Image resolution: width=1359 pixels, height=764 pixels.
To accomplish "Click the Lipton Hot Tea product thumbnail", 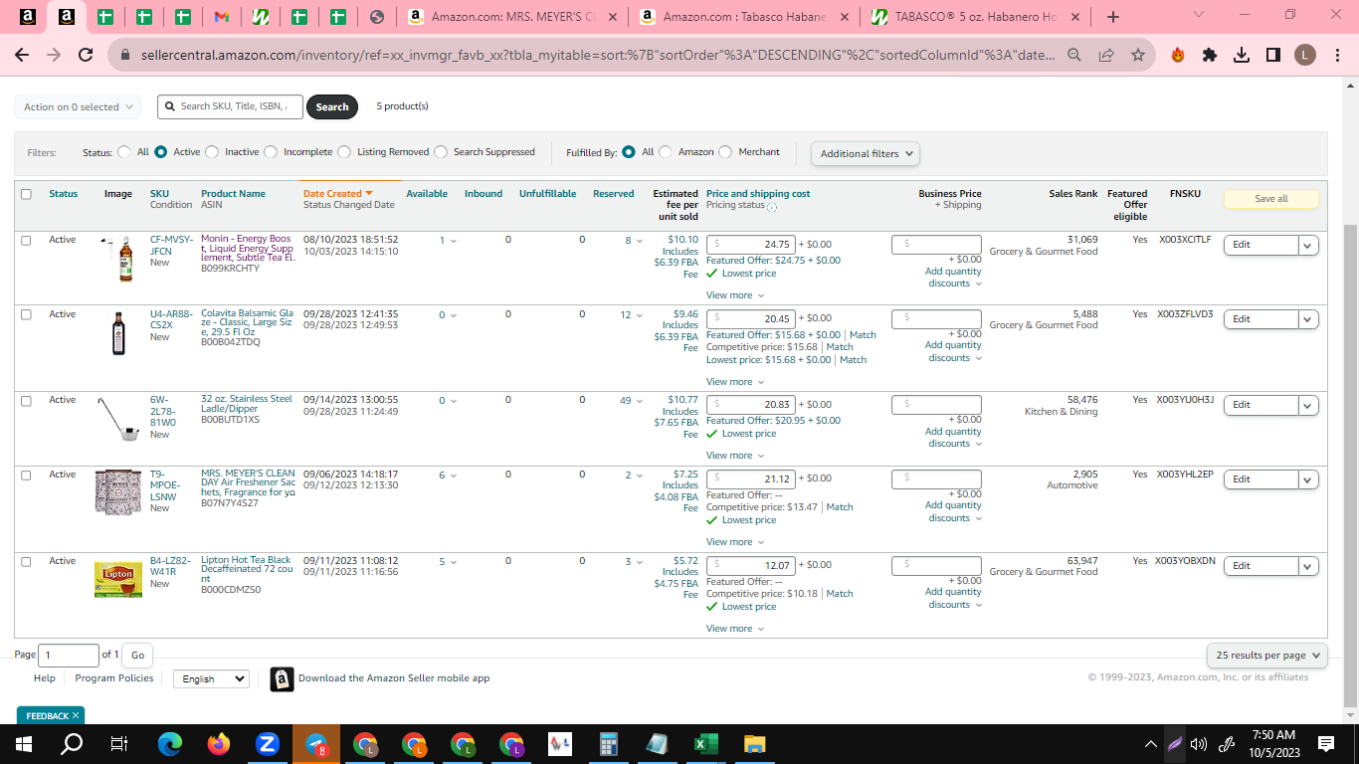I will (118, 580).
